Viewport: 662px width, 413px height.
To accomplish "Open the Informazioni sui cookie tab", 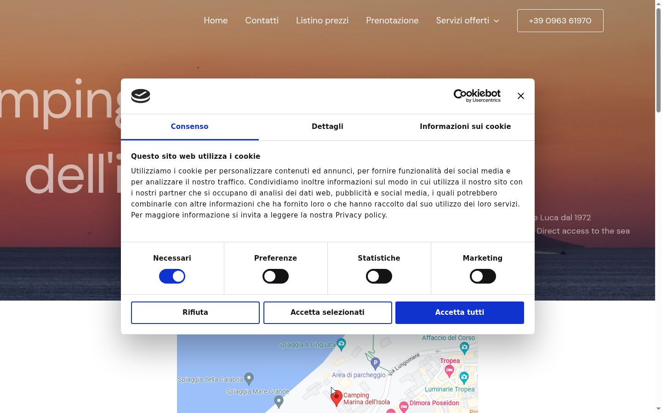I will click(465, 127).
